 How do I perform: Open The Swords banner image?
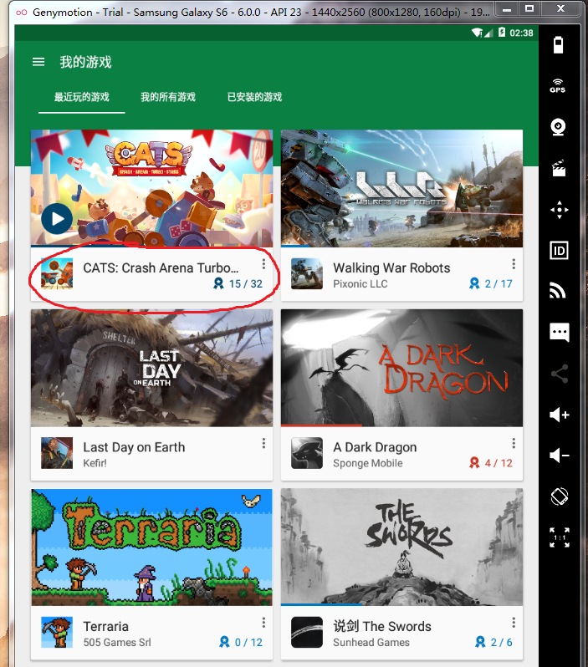point(401,547)
